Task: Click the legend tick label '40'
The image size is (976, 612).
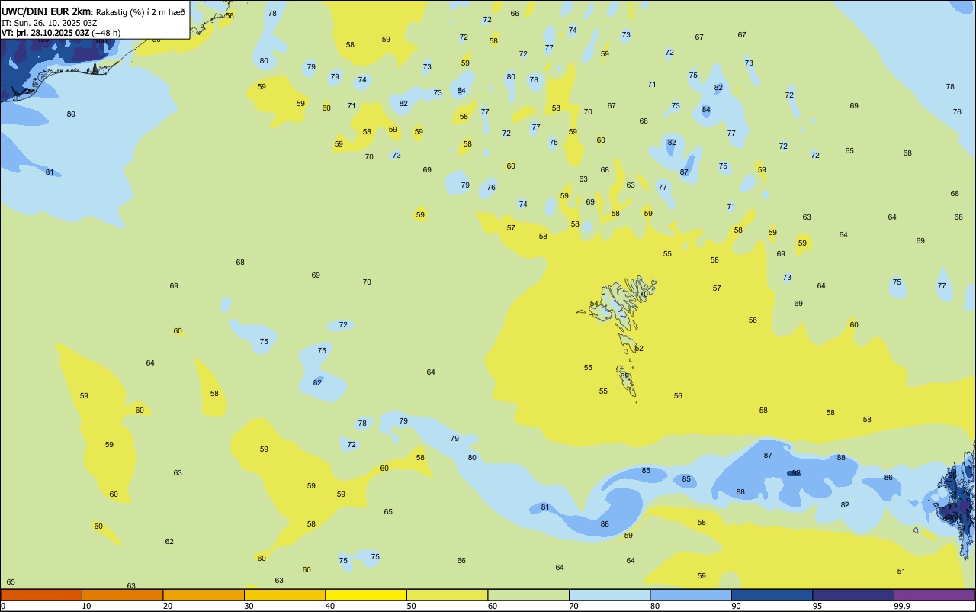Action: coord(330,606)
